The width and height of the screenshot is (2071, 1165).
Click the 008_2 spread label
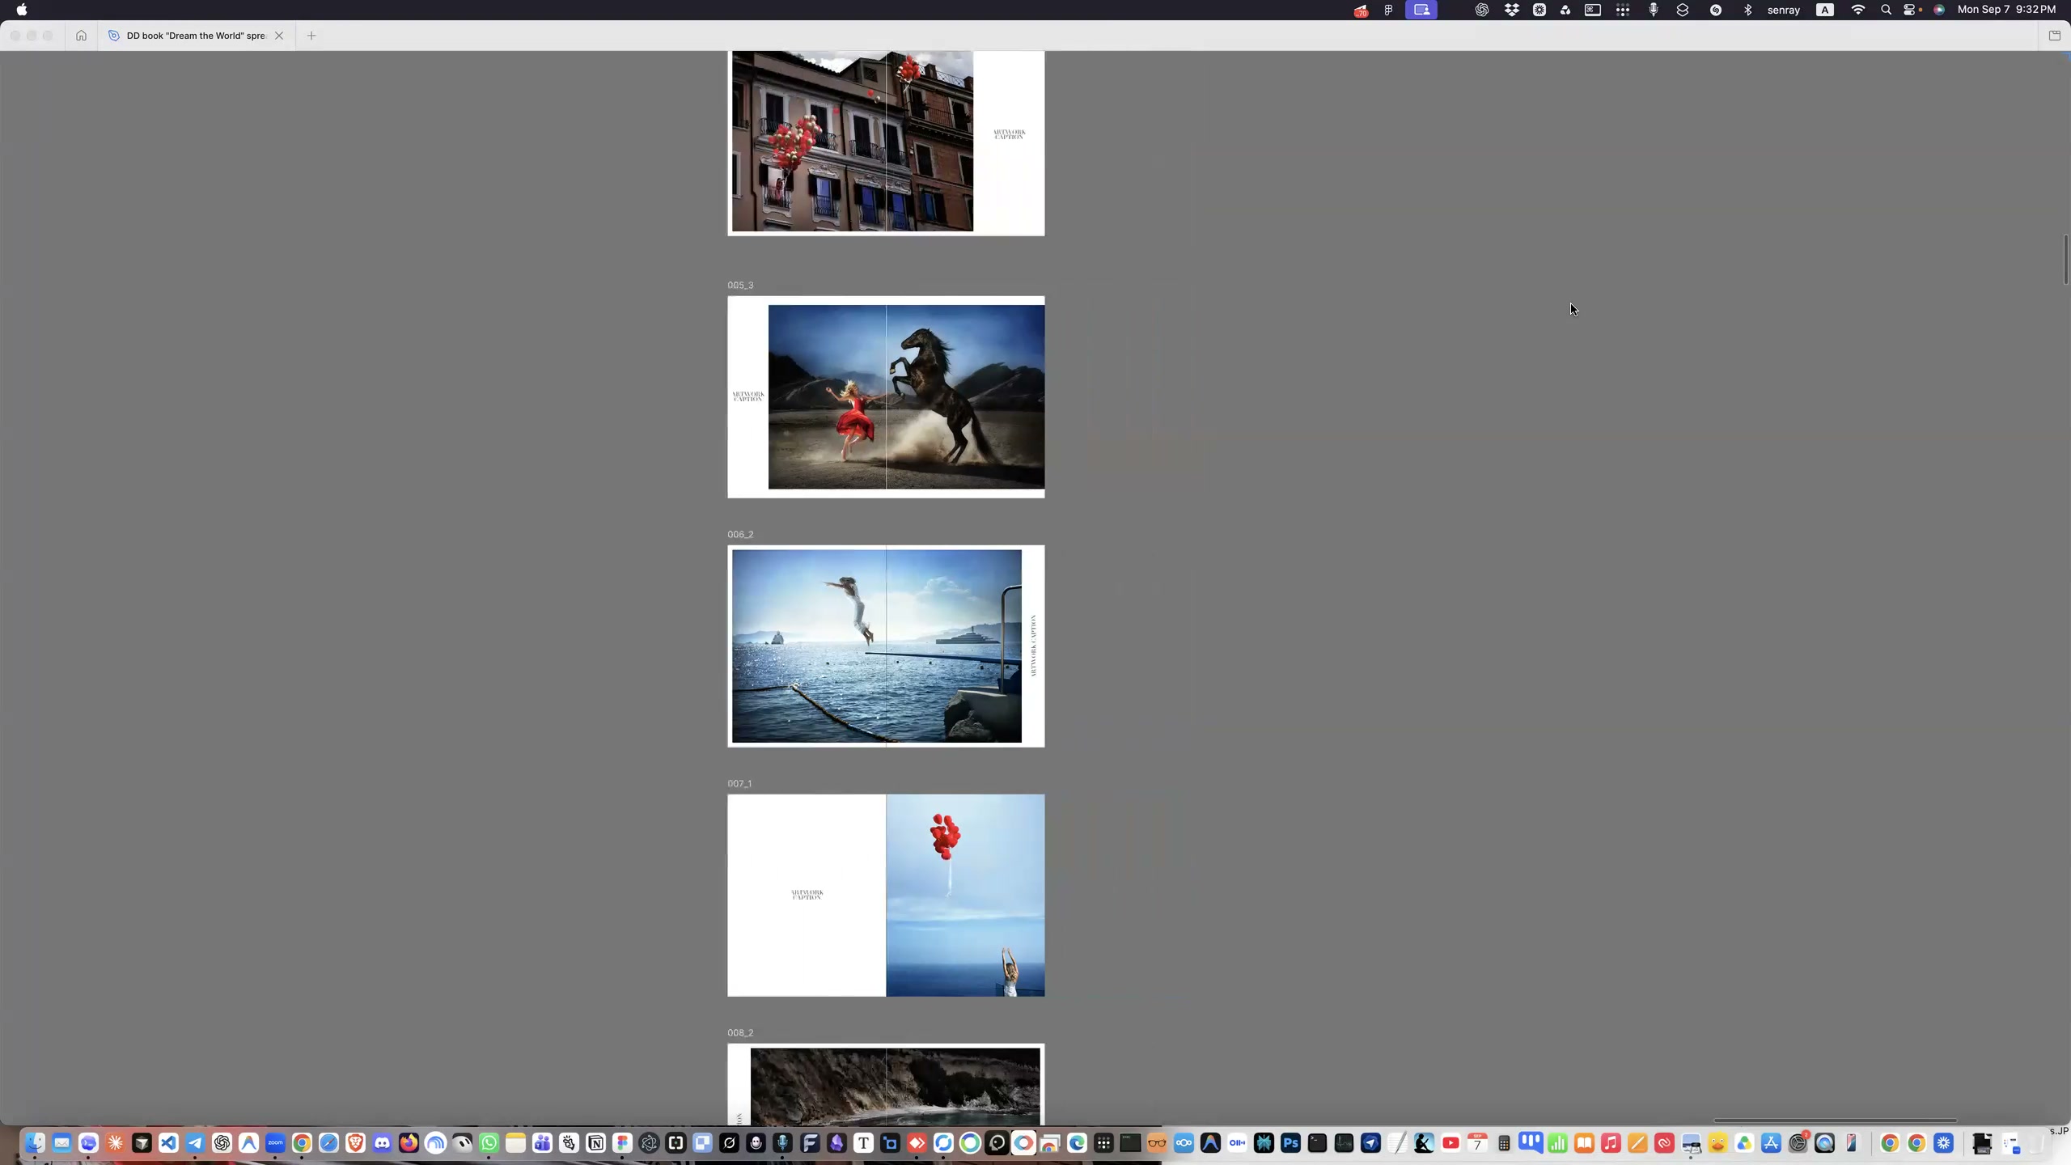[x=740, y=1032]
